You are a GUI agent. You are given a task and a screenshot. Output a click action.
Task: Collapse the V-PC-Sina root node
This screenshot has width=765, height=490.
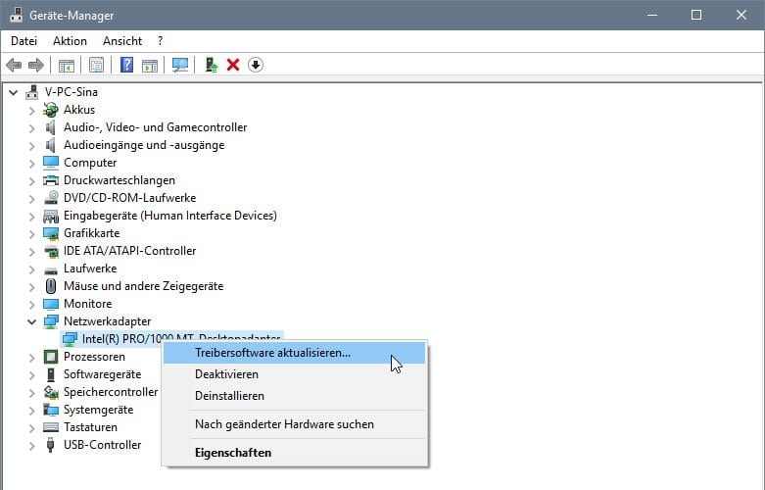(x=13, y=92)
